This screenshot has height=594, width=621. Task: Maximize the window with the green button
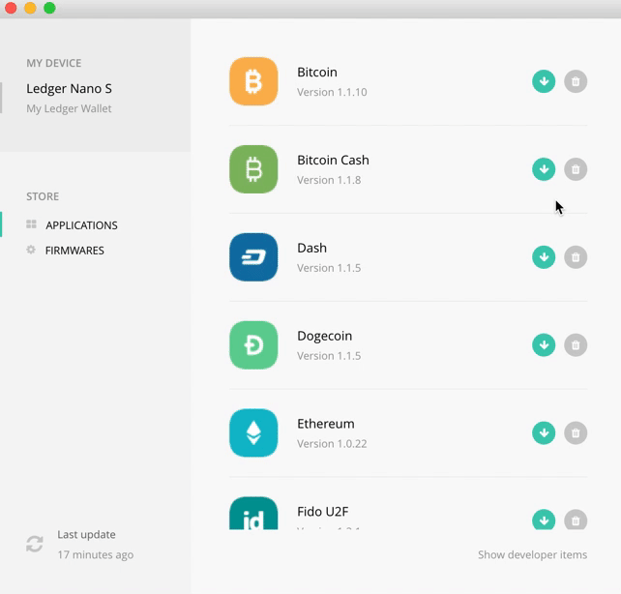49,8
